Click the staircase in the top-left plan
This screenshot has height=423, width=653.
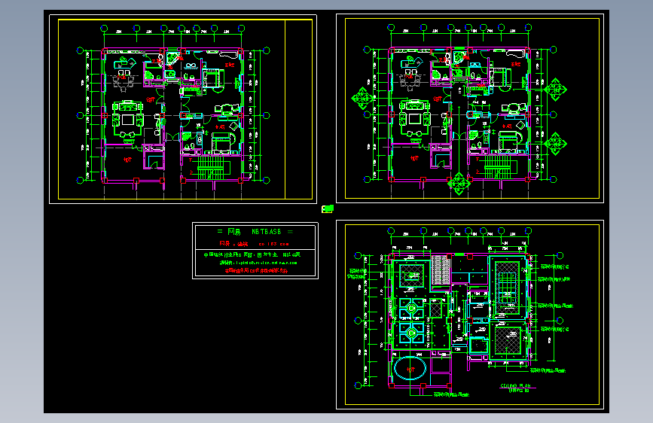click(211, 167)
